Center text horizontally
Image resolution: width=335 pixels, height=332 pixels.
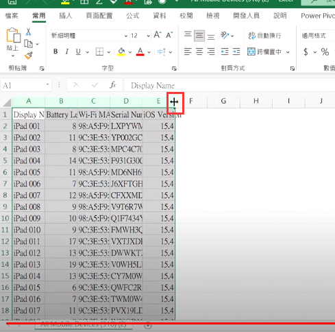pos(199,51)
